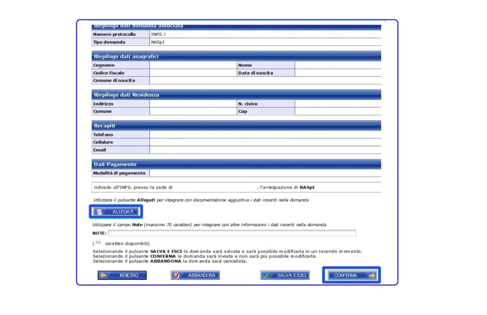Click the SALVA E ESCI button

coord(285,275)
